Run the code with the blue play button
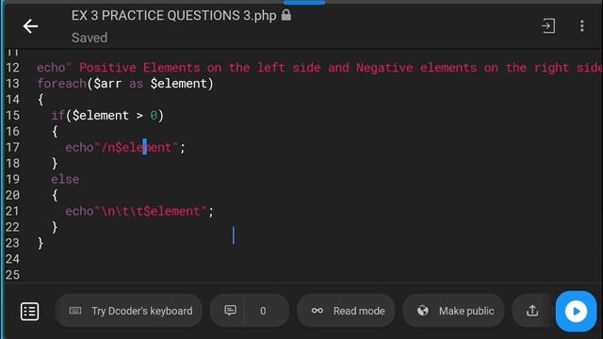603x339 pixels. tap(576, 311)
